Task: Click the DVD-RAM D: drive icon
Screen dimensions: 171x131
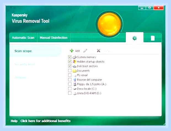Action: point(74,93)
